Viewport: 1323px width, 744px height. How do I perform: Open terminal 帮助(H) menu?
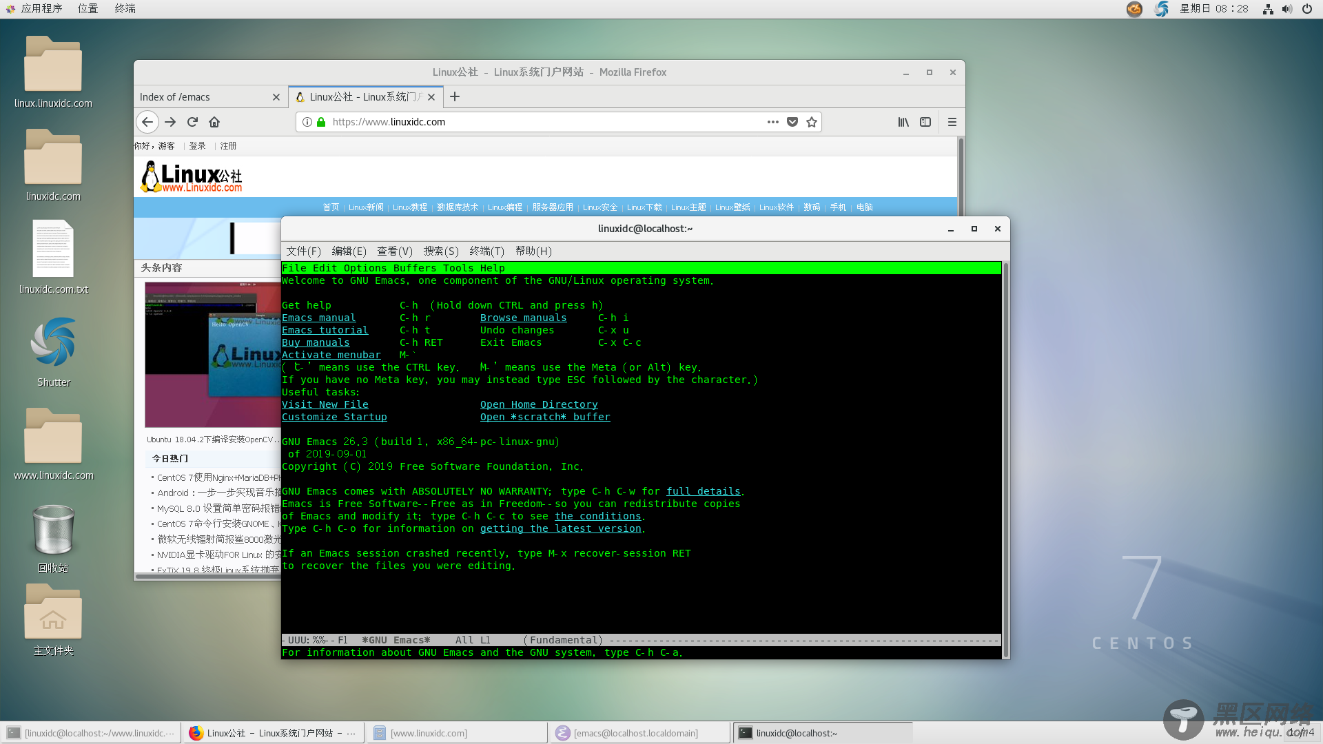tap(533, 251)
